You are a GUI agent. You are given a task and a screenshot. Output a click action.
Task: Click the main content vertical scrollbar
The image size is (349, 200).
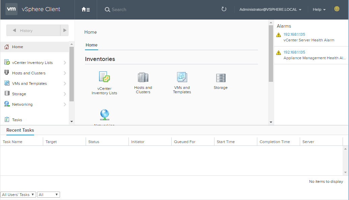(x=271, y=54)
